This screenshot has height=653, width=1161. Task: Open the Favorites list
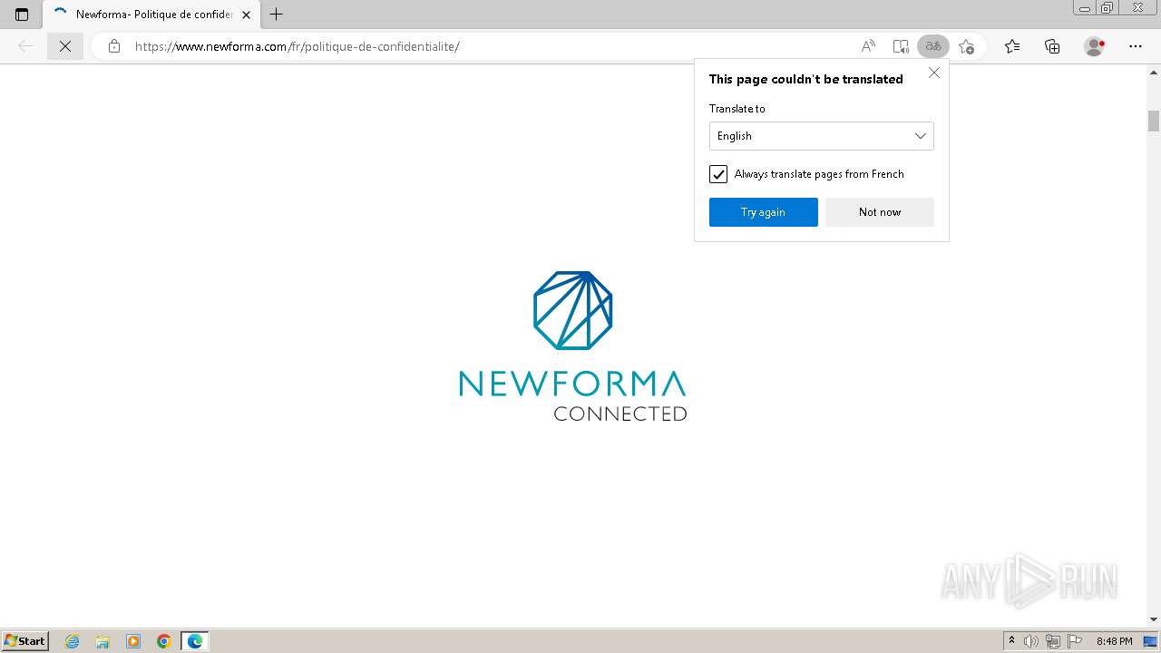click(x=1012, y=46)
